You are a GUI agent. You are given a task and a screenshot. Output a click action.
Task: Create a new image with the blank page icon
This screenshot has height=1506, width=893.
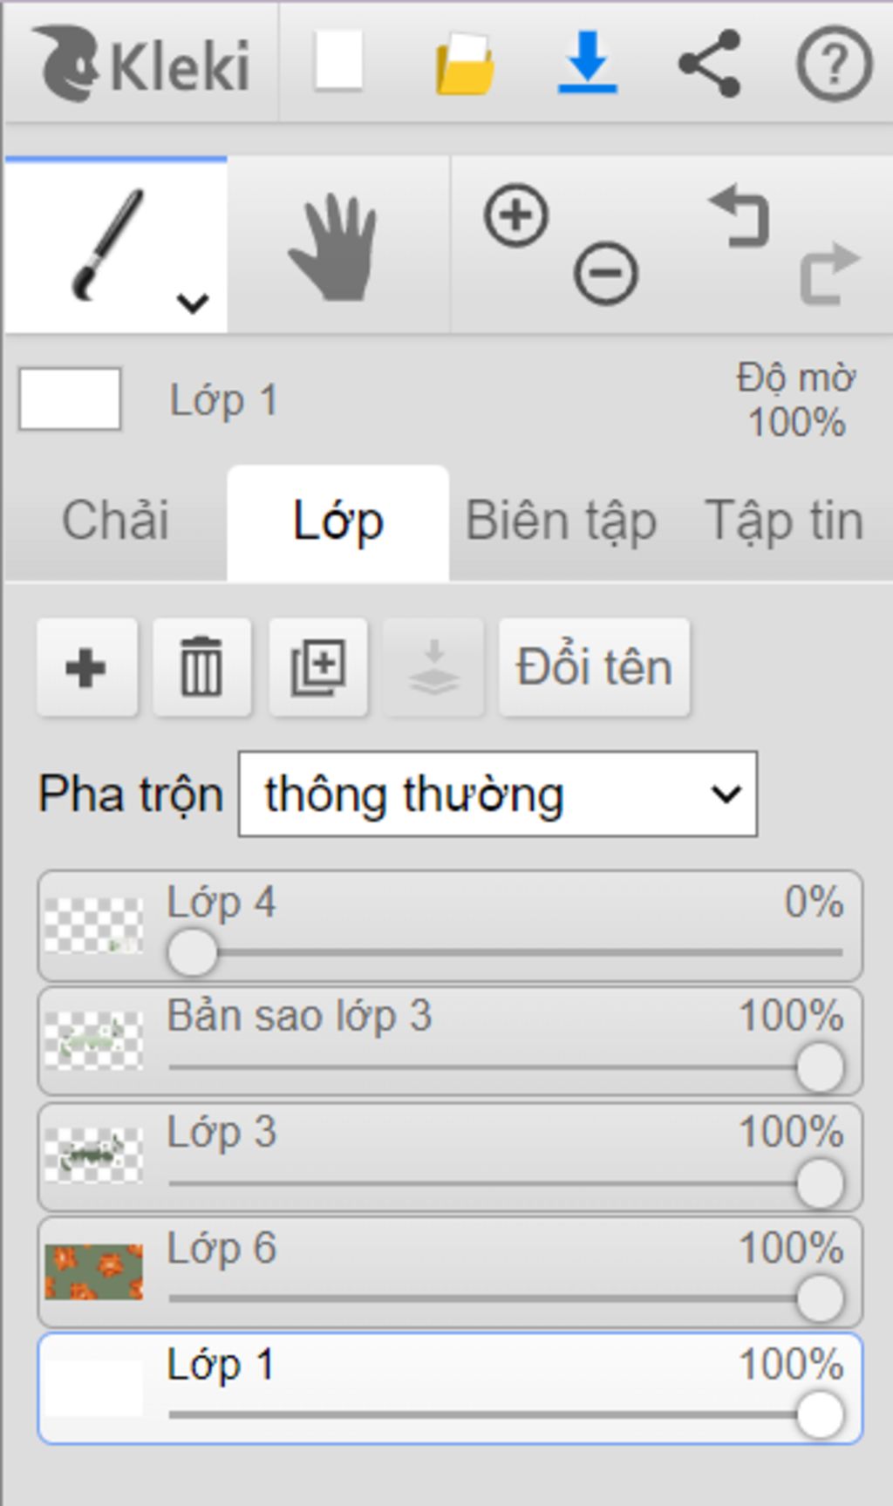pyautogui.click(x=338, y=61)
